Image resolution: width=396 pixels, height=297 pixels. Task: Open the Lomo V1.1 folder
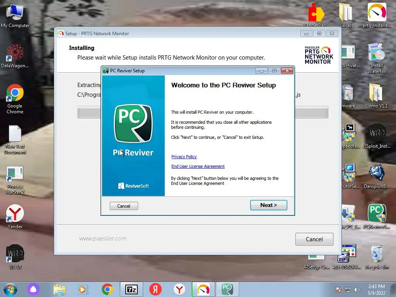[377, 96]
